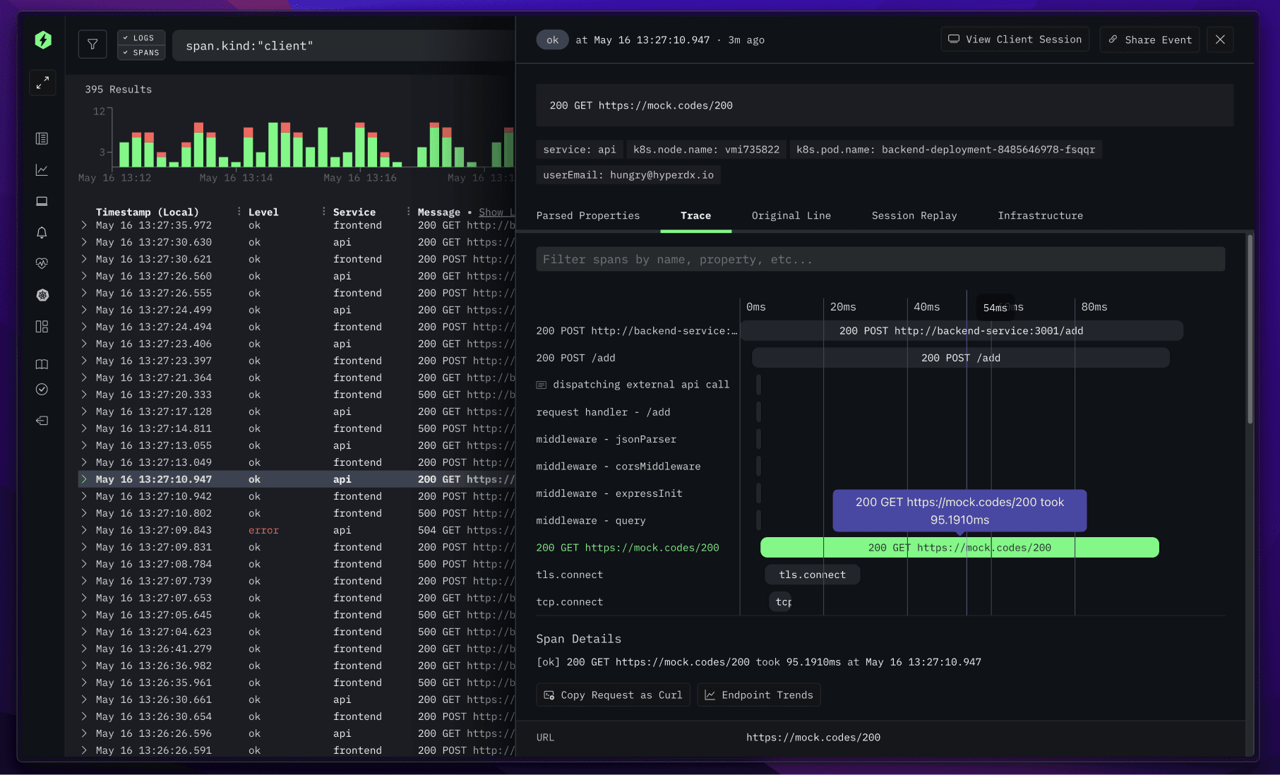Open the dashboards layout icon

42,326
